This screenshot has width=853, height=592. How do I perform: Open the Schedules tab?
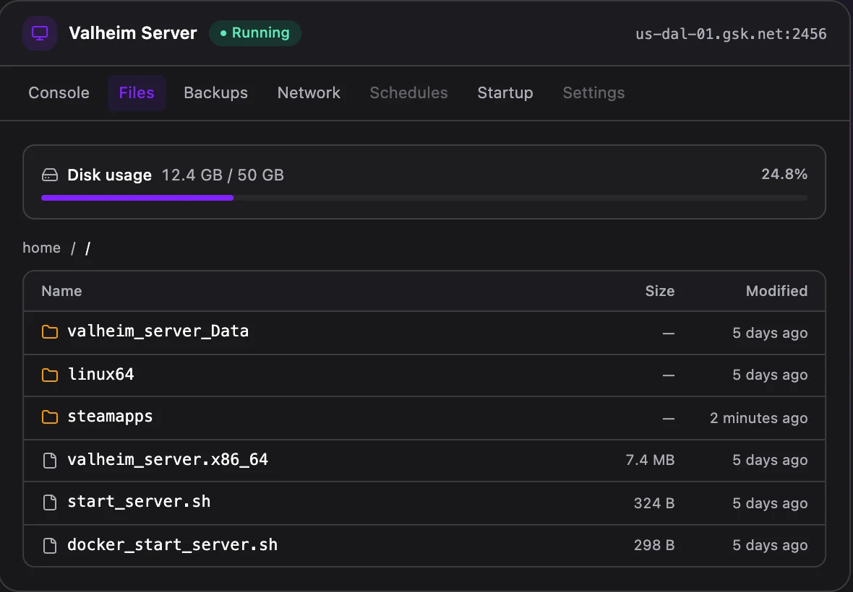(x=408, y=93)
